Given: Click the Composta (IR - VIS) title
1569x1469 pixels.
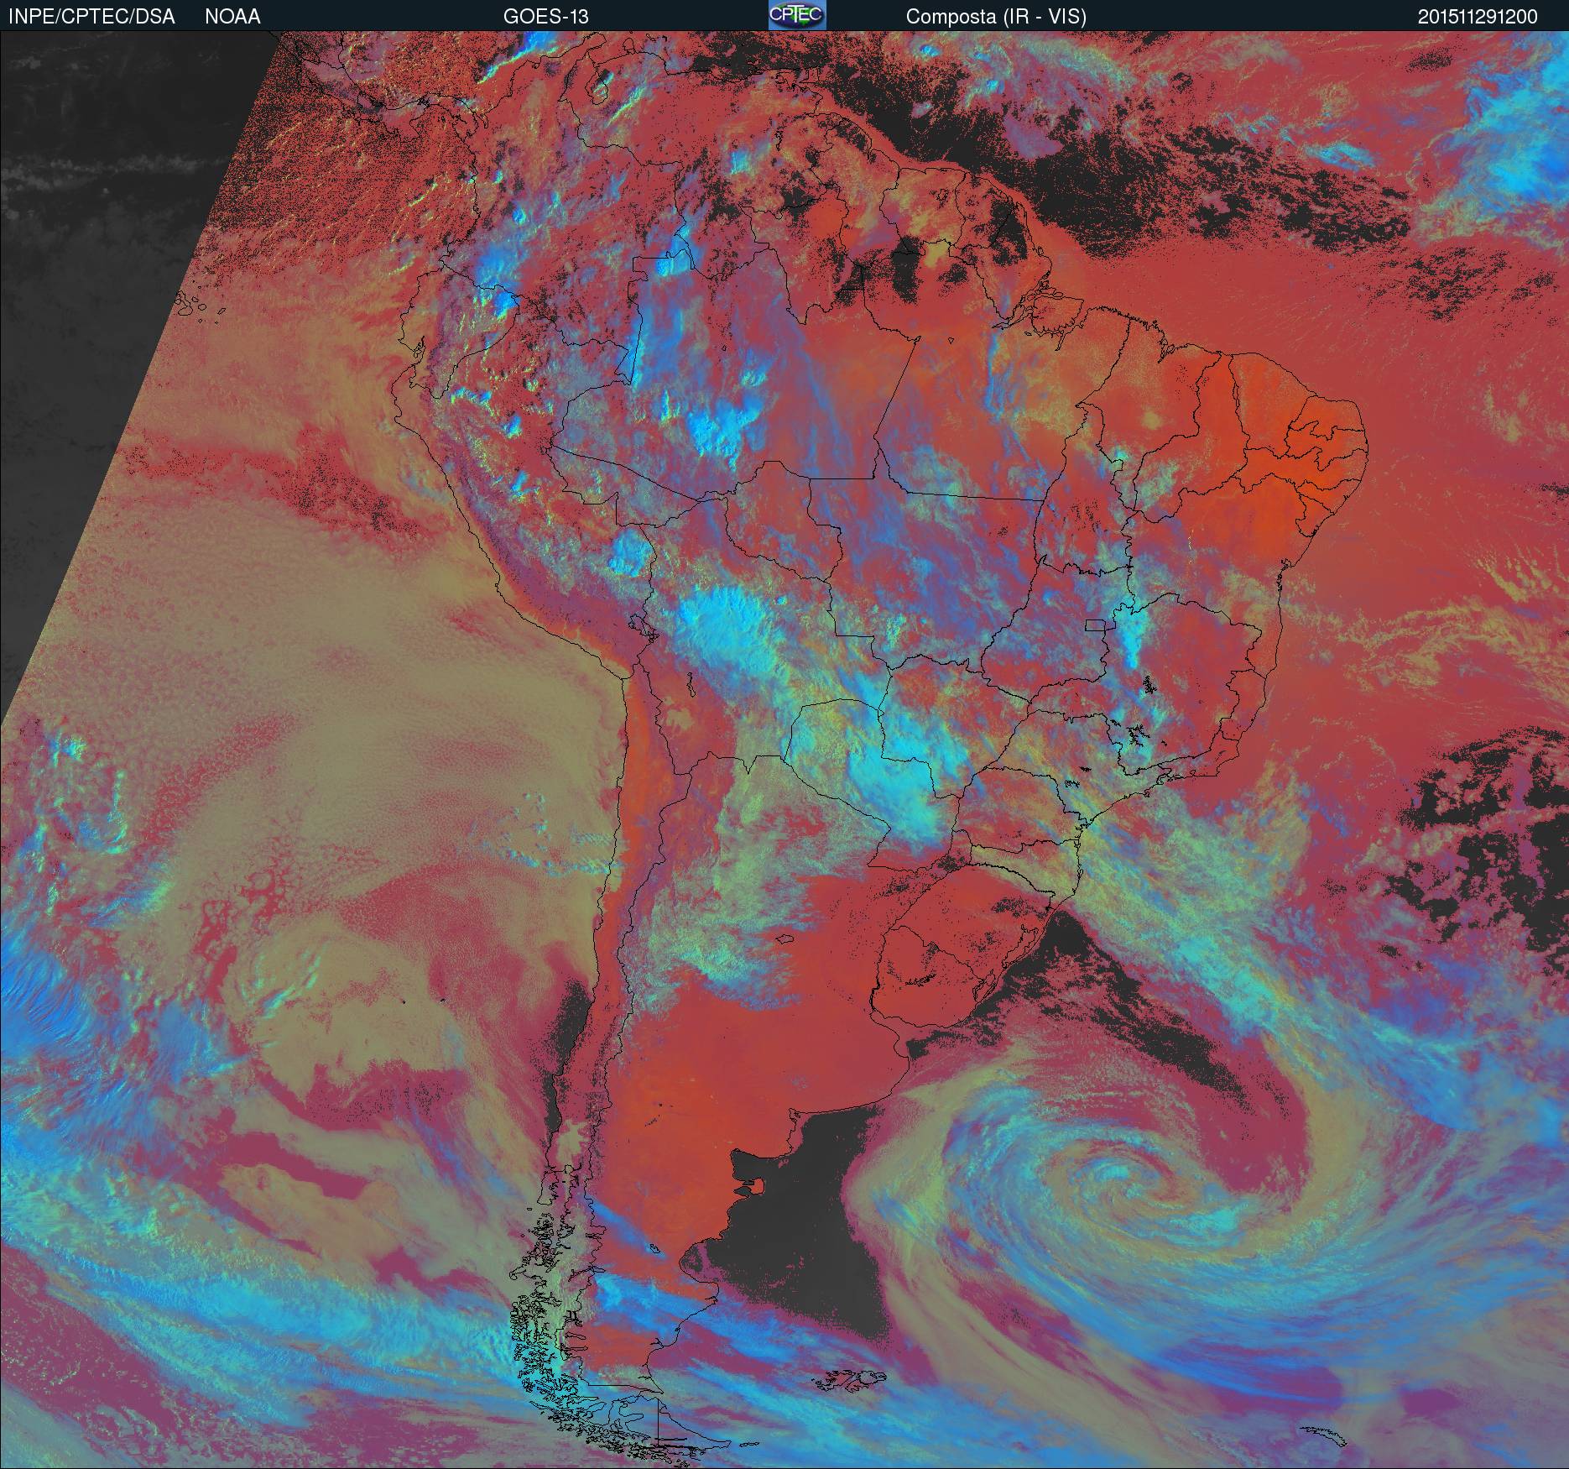Looking at the screenshot, I should [996, 17].
